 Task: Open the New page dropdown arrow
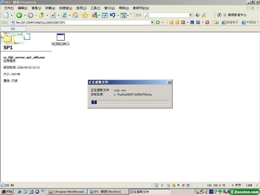[12, 15]
